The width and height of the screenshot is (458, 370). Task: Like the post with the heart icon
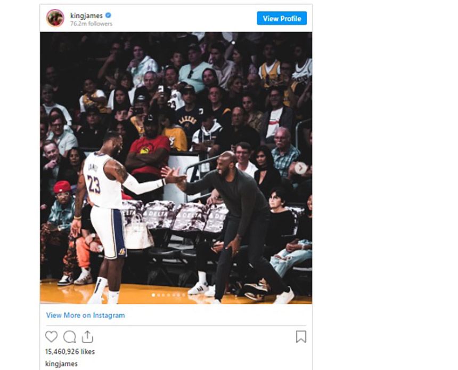click(52, 336)
